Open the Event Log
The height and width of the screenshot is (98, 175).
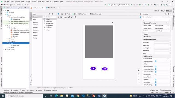[x=154, y=90]
